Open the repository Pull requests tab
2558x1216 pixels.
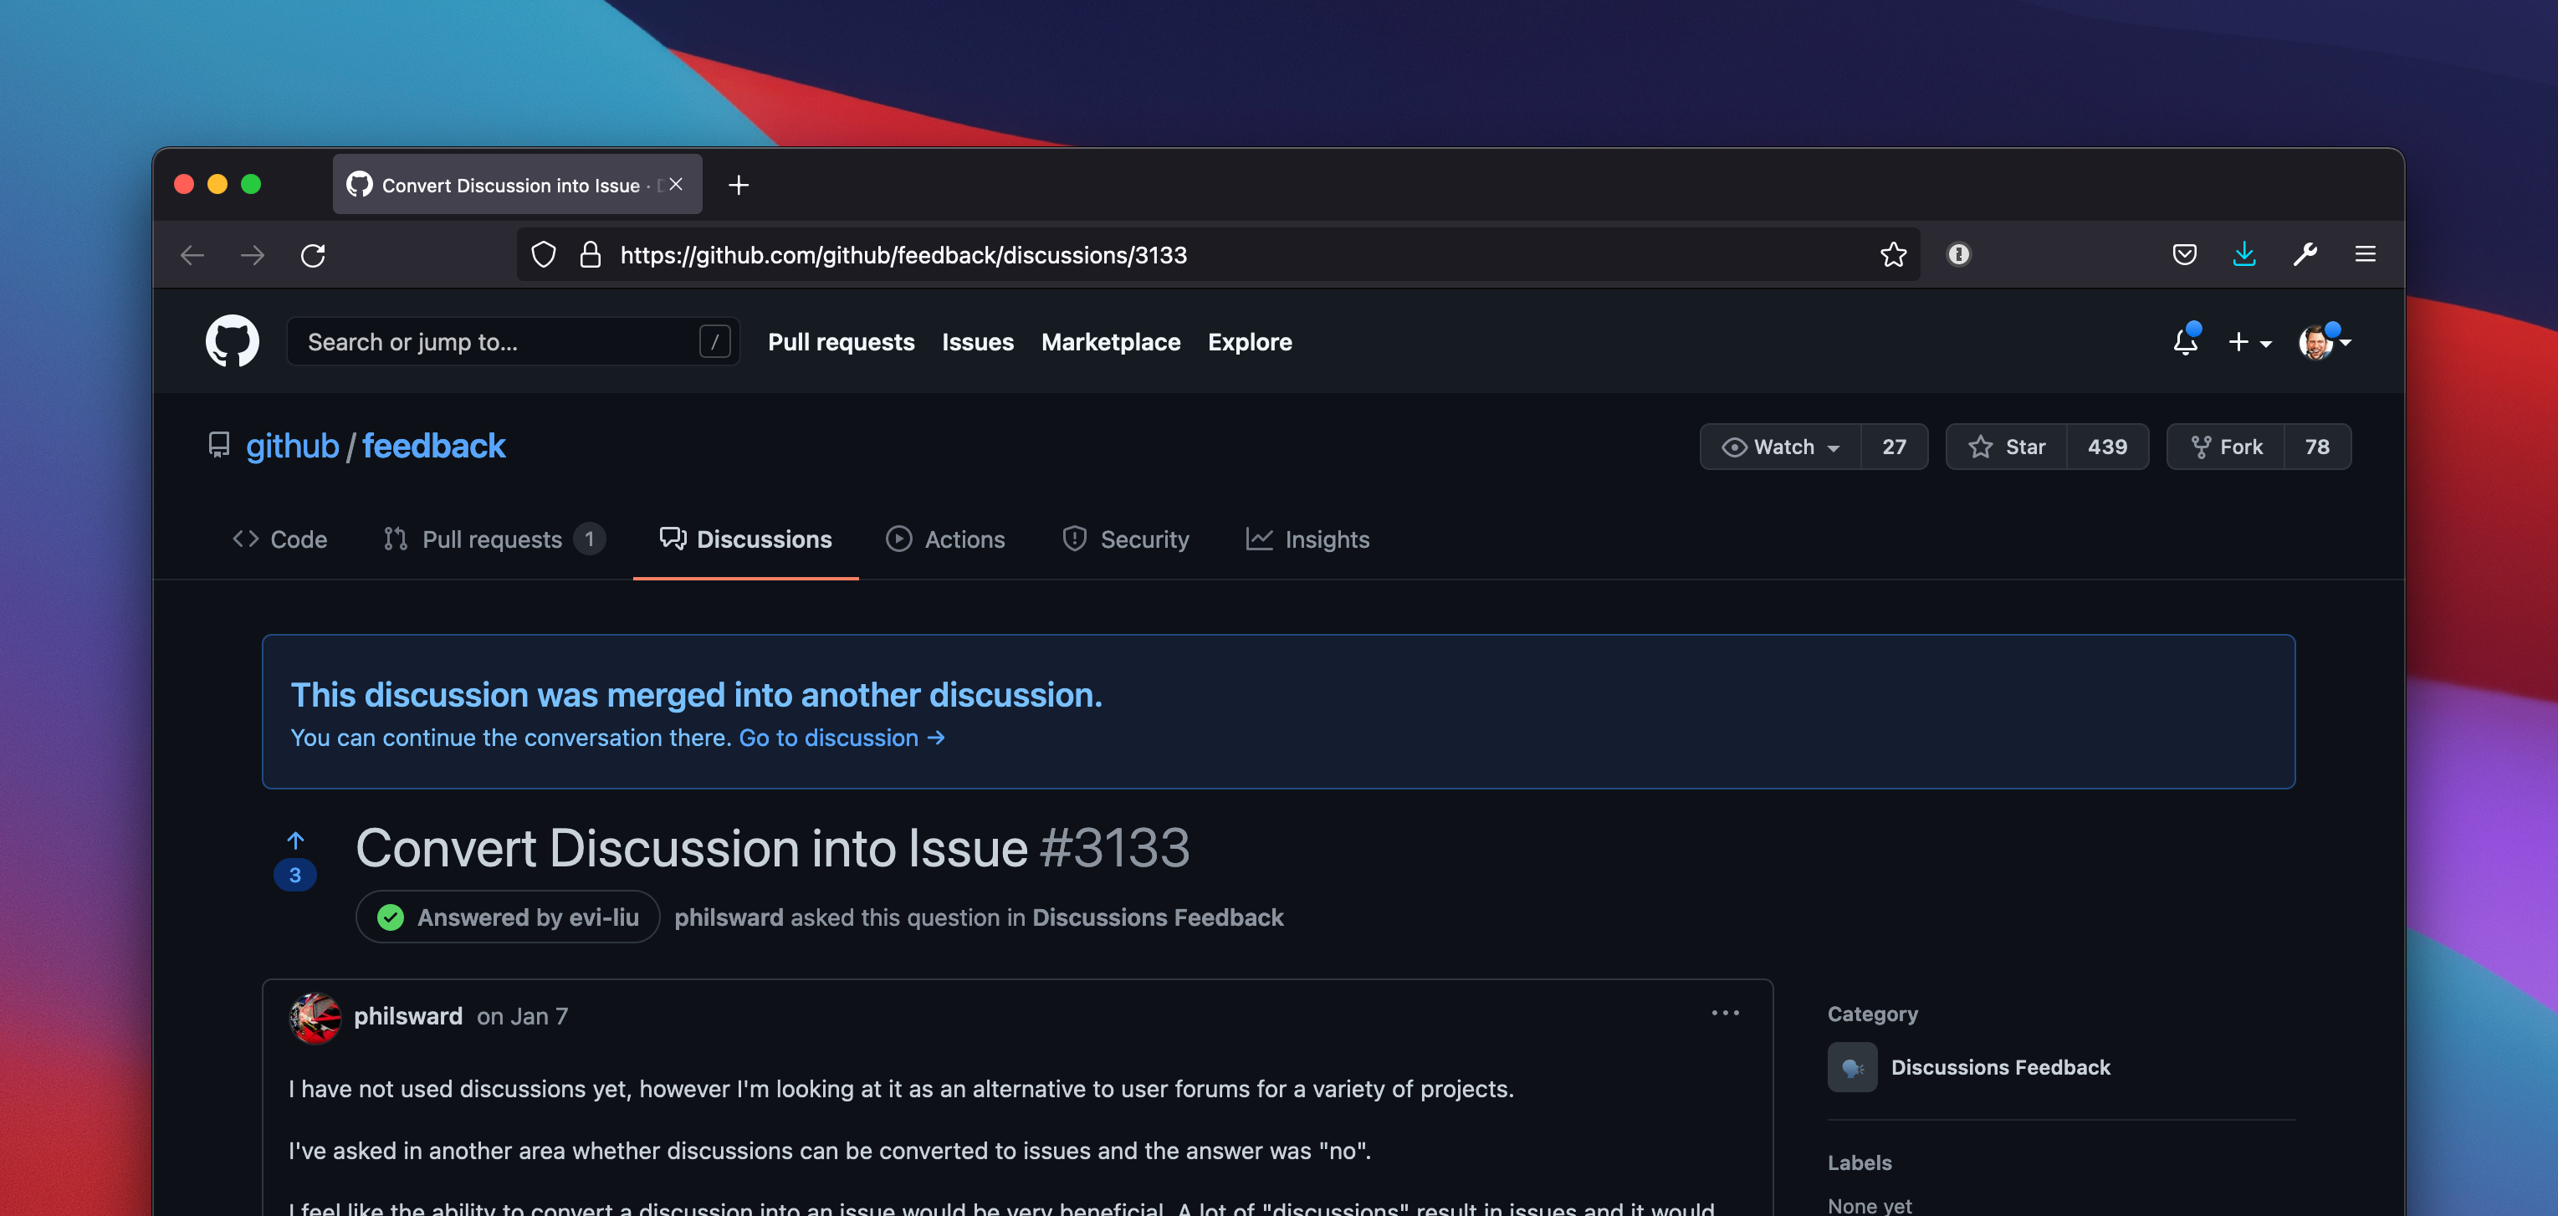pyautogui.click(x=494, y=539)
